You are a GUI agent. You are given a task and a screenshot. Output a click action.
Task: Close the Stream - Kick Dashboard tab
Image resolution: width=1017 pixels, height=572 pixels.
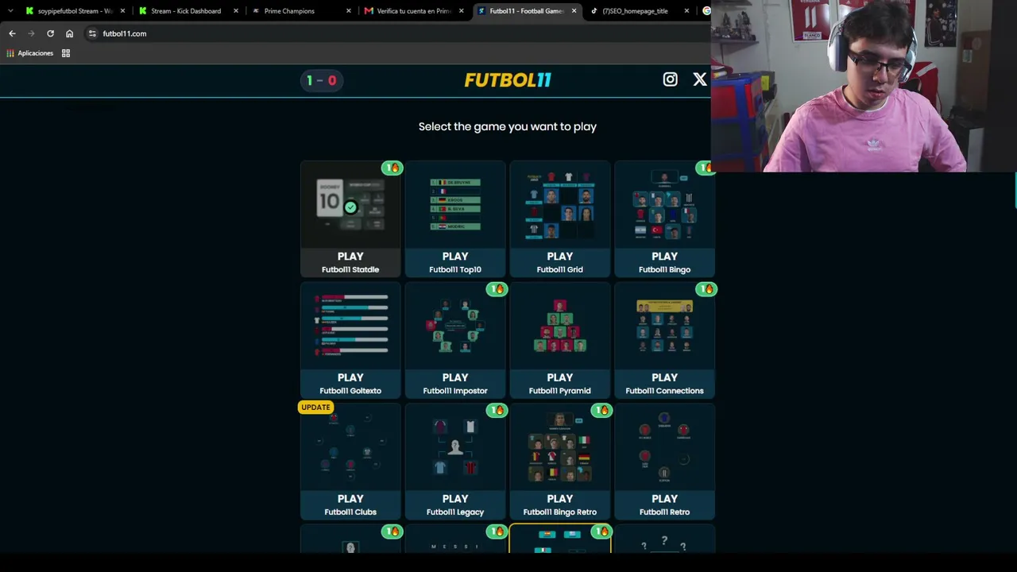pyautogui.click(x=236, y=11)
